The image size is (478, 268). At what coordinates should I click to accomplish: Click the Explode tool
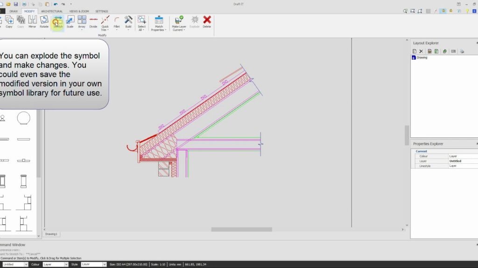point(195,22)
